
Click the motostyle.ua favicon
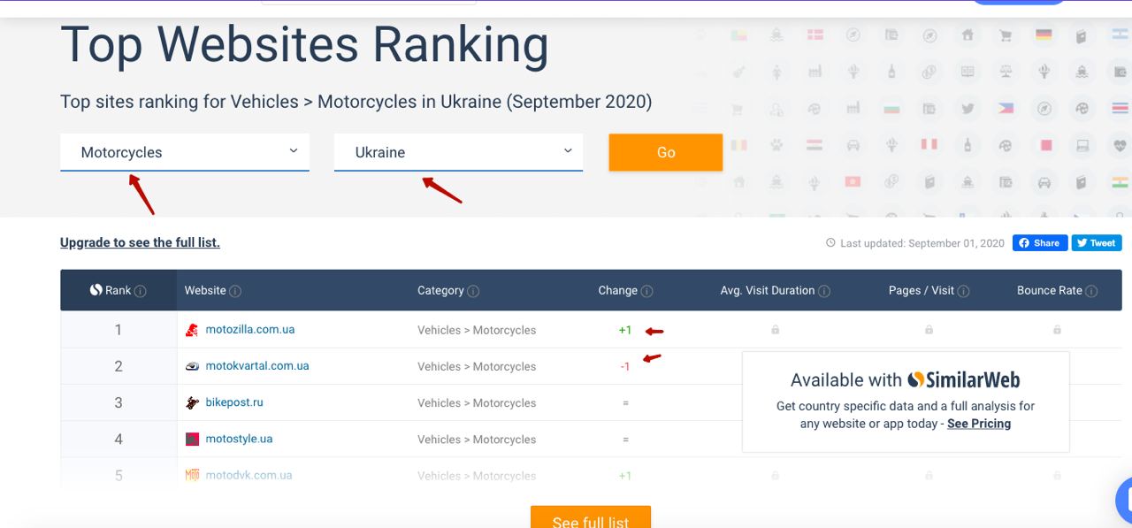click(192, 439)
